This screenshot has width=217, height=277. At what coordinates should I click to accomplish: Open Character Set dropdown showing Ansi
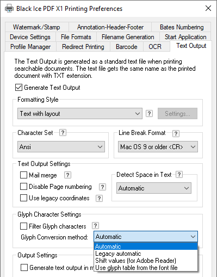(x=61, y=147)
